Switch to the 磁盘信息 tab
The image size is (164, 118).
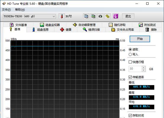(40, 29)
